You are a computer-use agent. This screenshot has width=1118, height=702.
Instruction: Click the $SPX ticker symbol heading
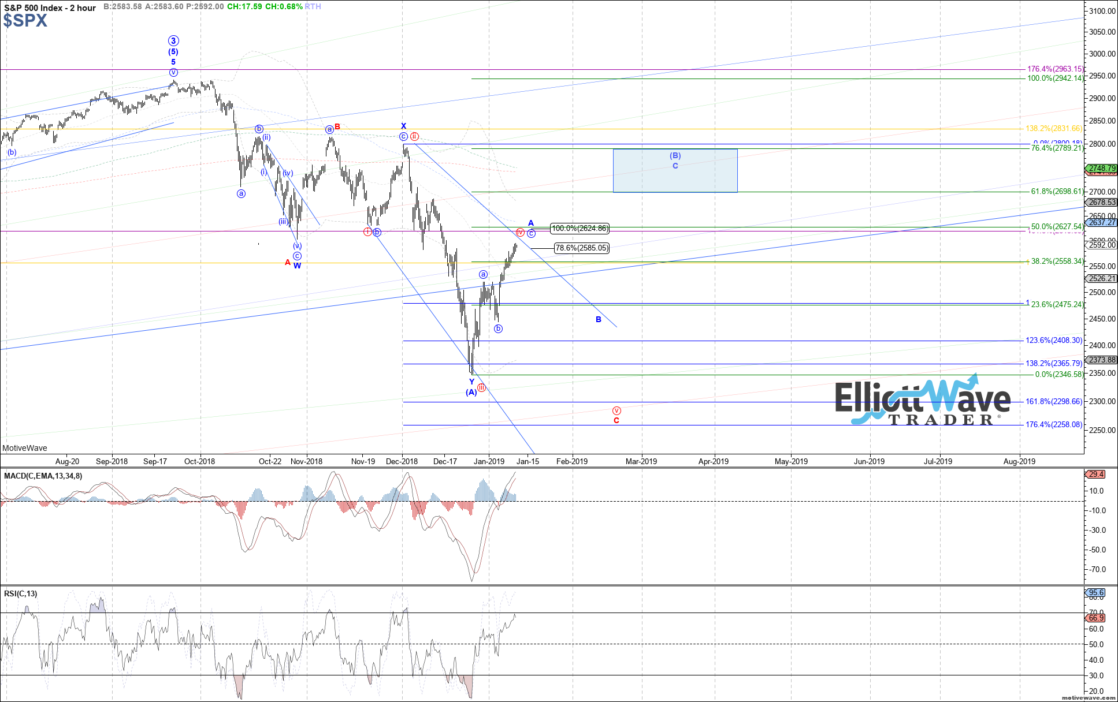pos(25,21)
